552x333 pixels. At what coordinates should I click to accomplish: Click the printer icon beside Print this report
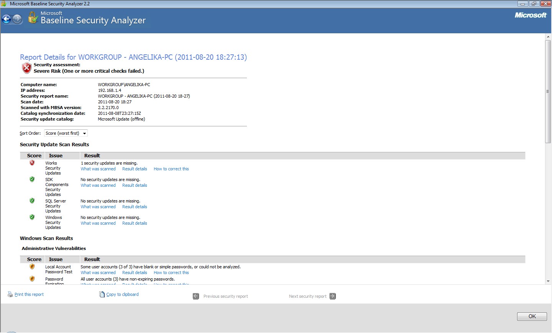(10, 294)
